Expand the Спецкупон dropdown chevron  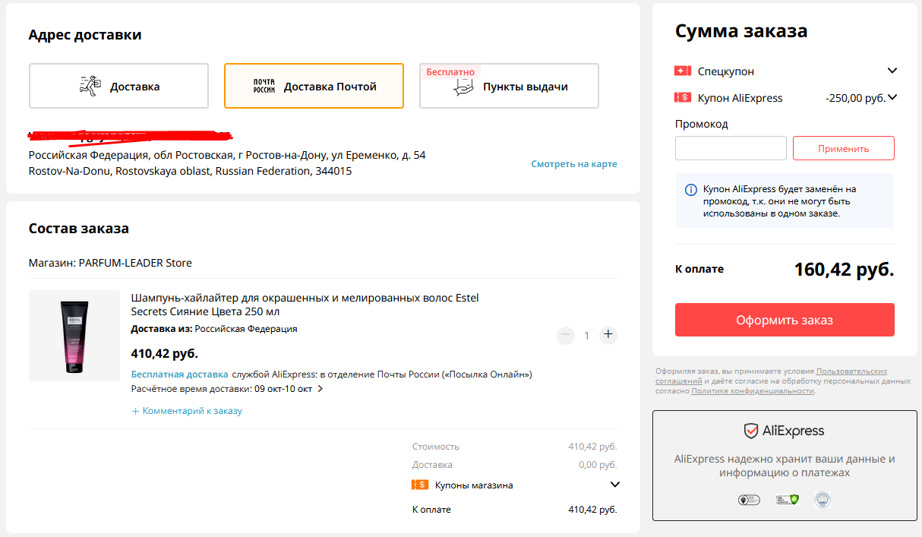pos(892,71)
